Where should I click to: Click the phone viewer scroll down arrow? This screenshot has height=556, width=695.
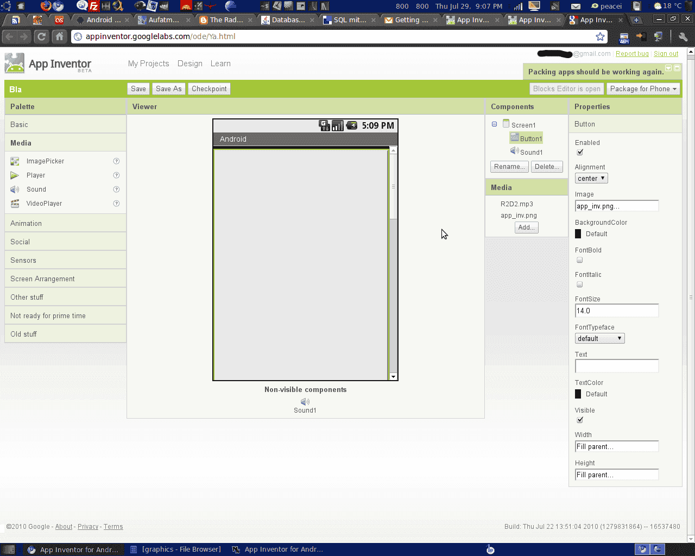click(394, 376)
